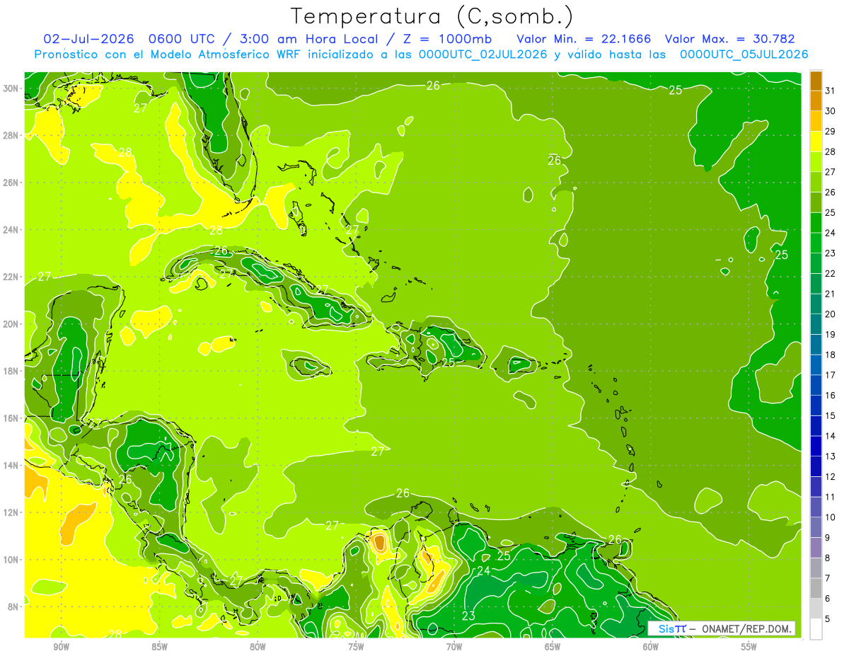Click yellow legend band between 28 and 29
The height and width of the screenshot is (656, 849).
pyautogui.click(x=816, y=141)
